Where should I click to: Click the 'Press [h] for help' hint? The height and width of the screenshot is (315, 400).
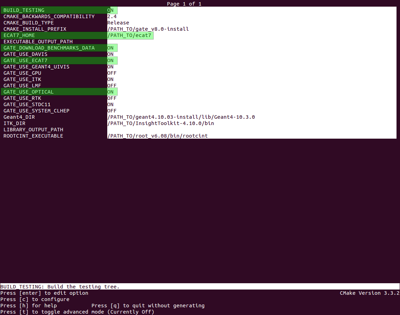(x=29, y=306)
